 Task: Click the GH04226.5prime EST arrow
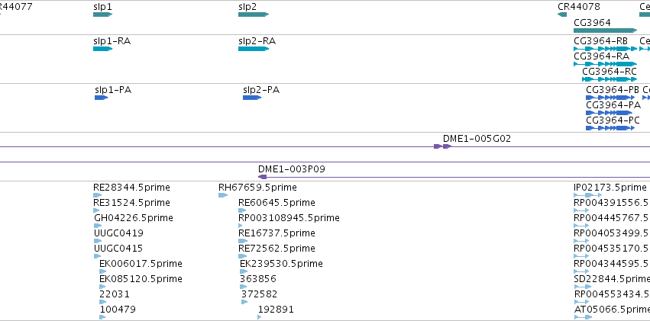[98, 226]
